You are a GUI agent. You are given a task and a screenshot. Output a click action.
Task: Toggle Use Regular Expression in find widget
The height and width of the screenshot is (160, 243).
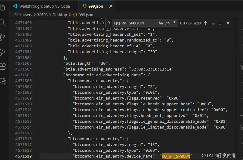pyautogui.click(x=174, y=23)
